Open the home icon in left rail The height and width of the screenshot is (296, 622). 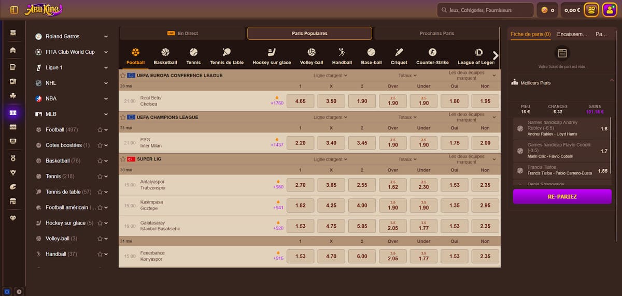13,50
